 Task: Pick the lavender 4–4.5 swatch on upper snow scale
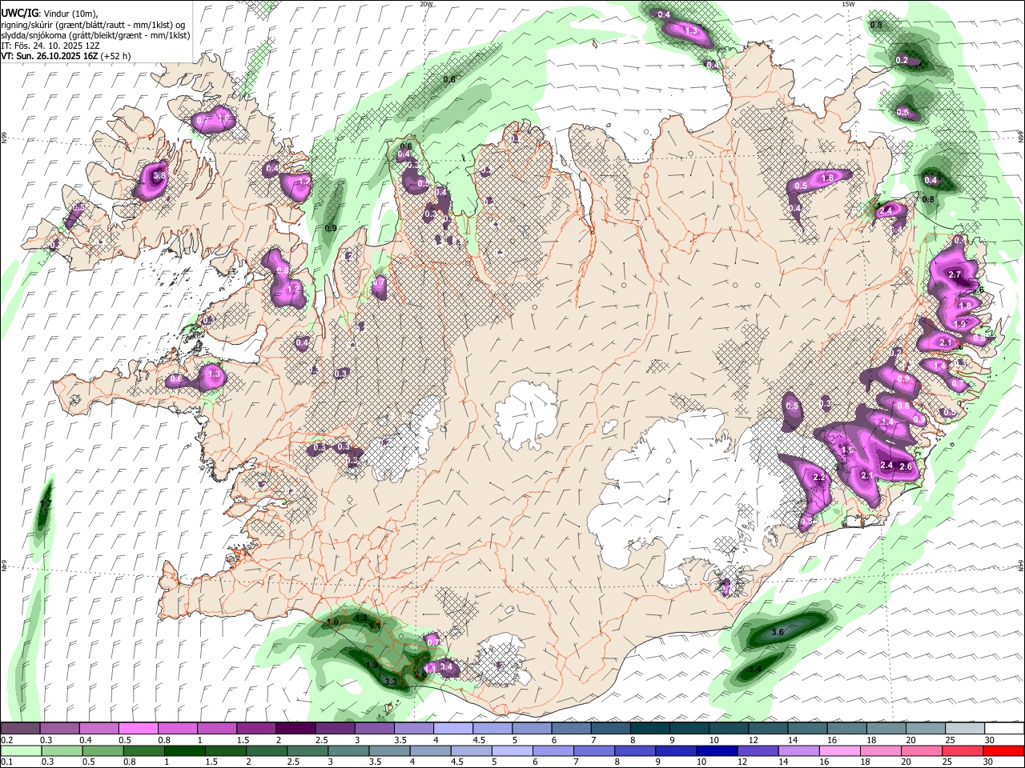pos(452,729)
